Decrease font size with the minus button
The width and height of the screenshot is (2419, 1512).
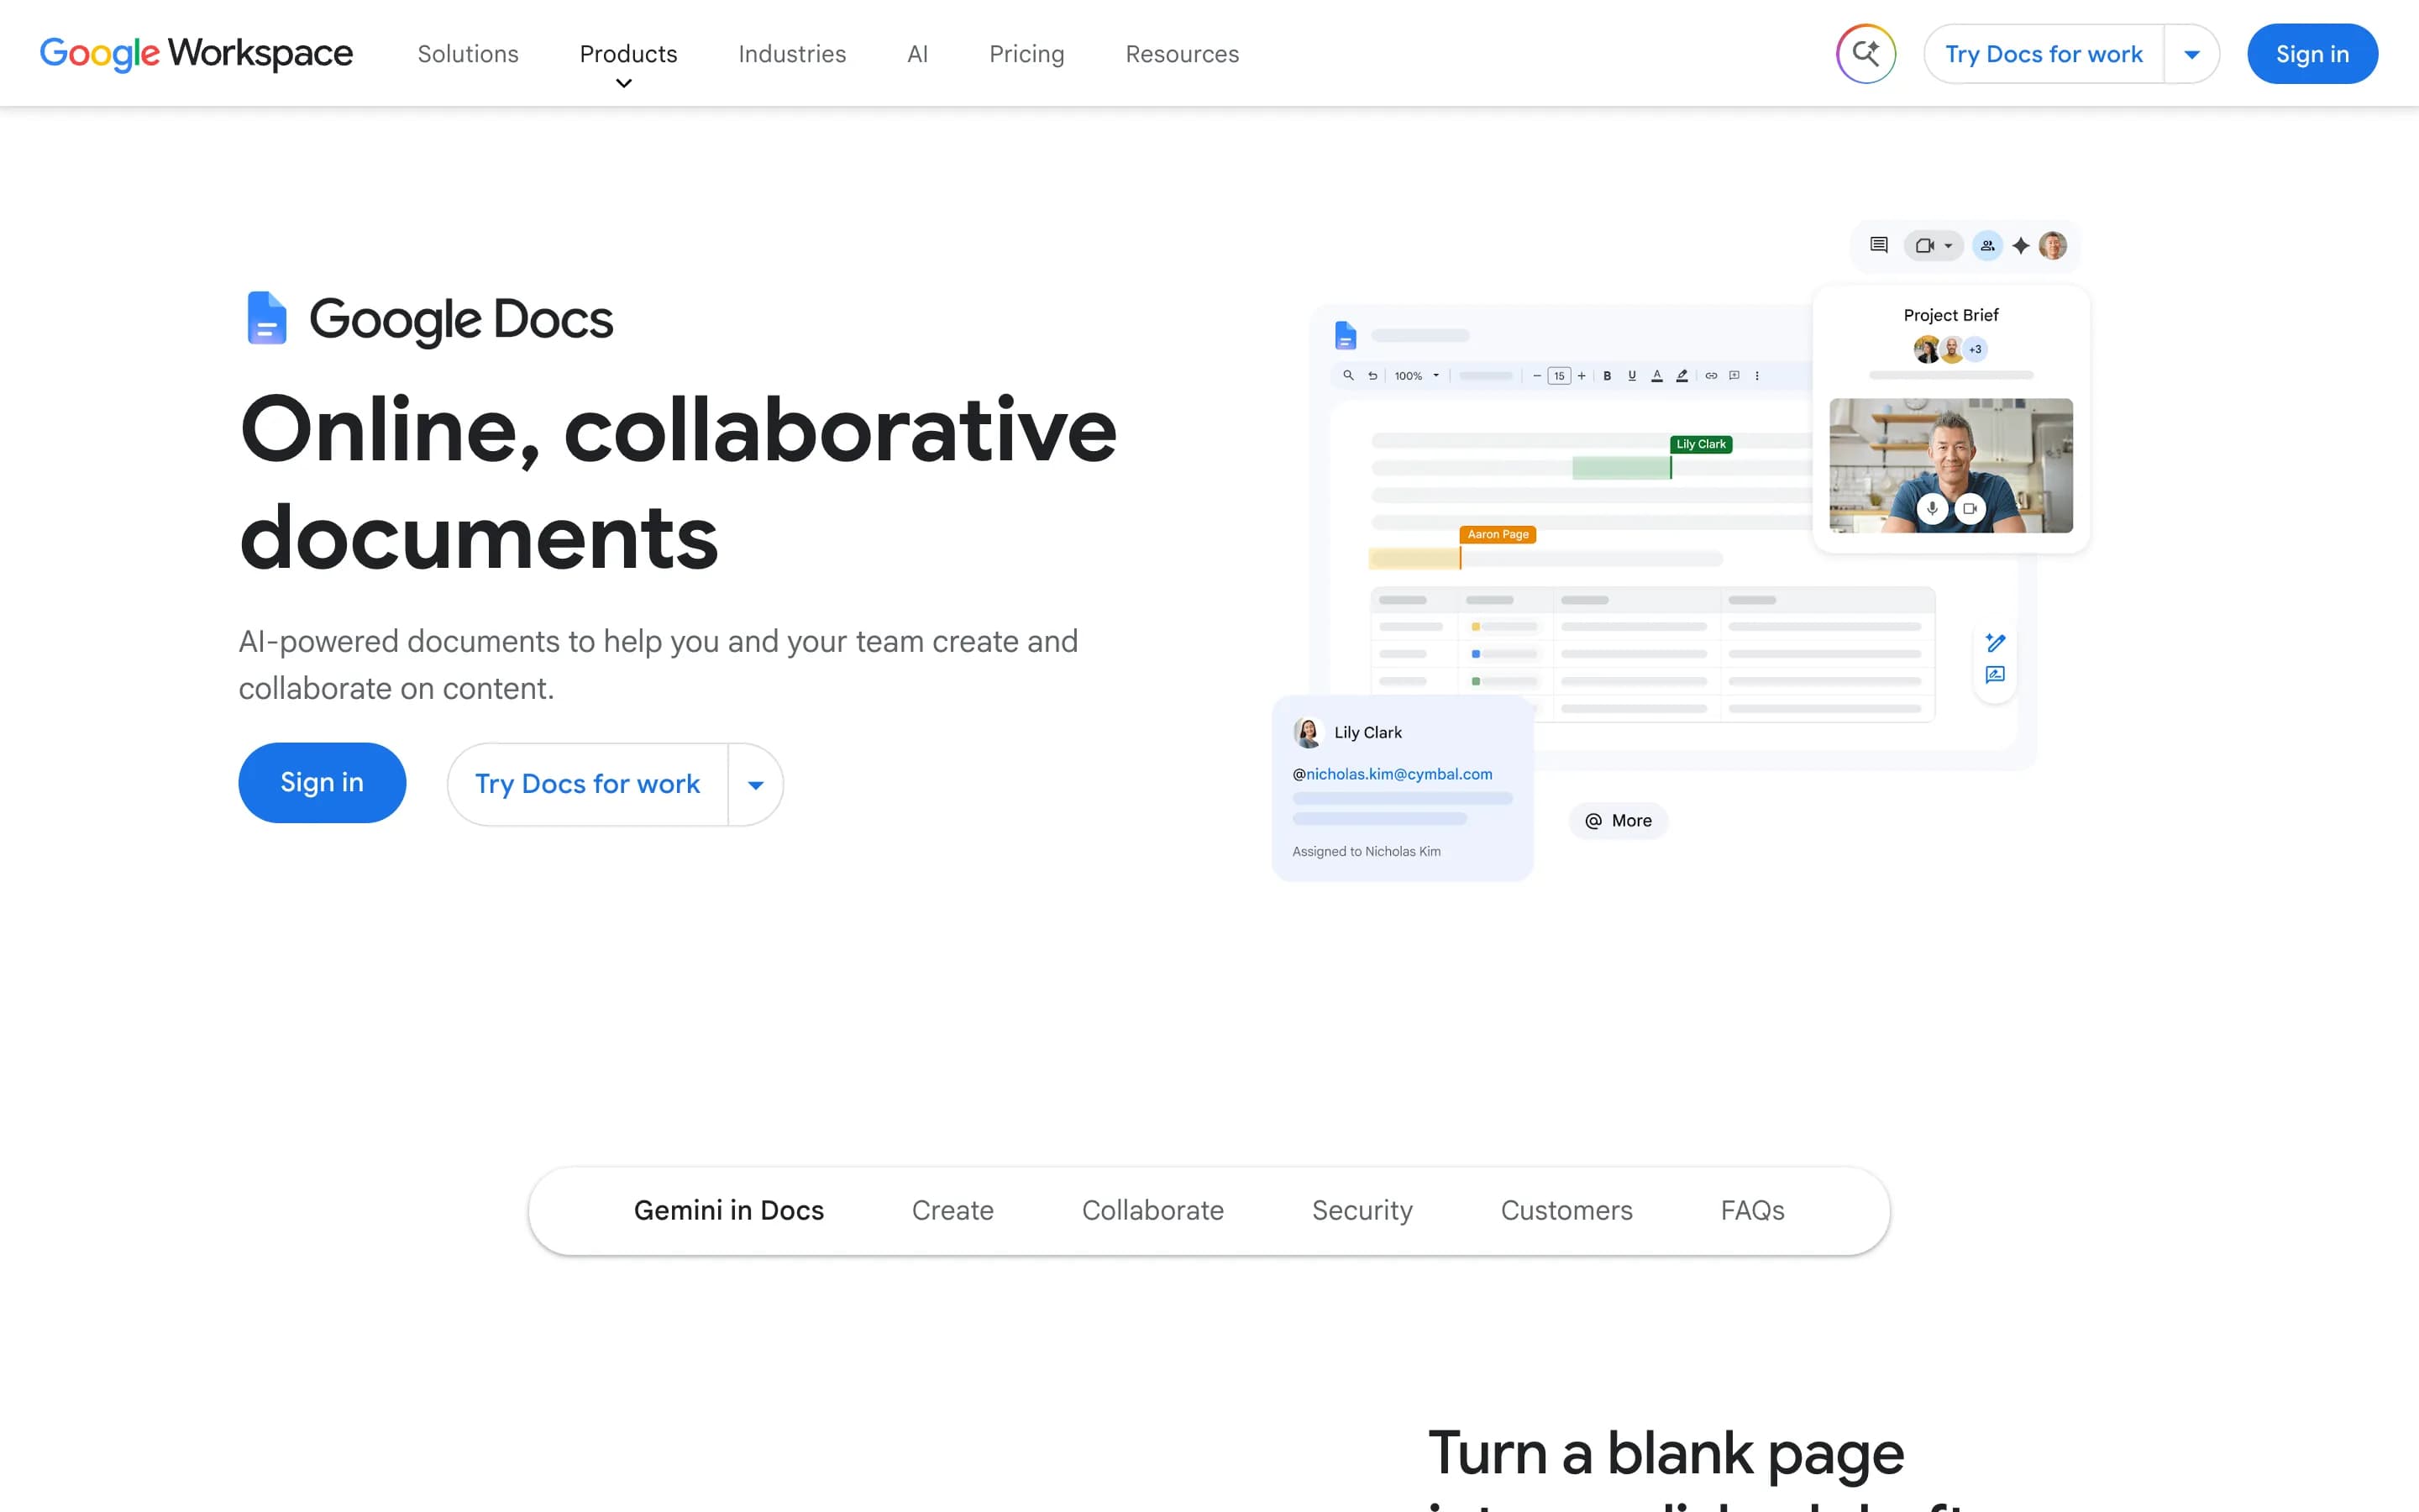point(1537,376)
